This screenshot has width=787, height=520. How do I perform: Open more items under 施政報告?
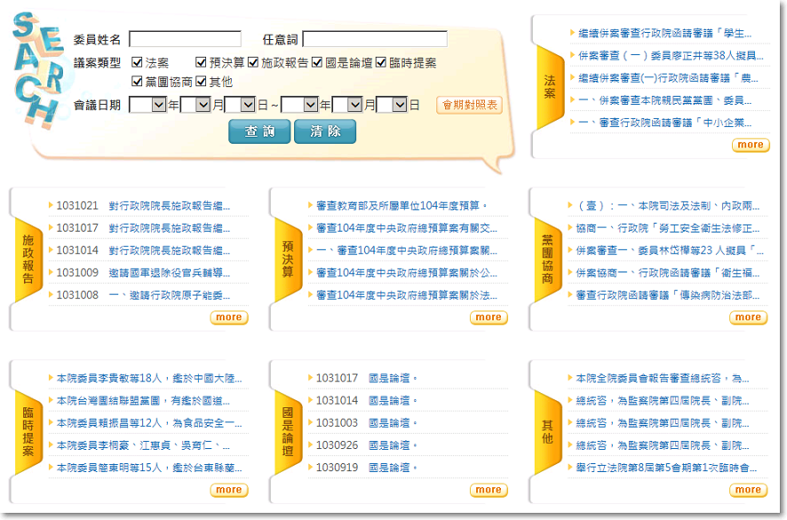point(228,317)
